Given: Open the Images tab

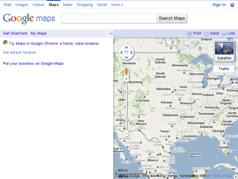Looking at the screenshot, I should 22,5.
